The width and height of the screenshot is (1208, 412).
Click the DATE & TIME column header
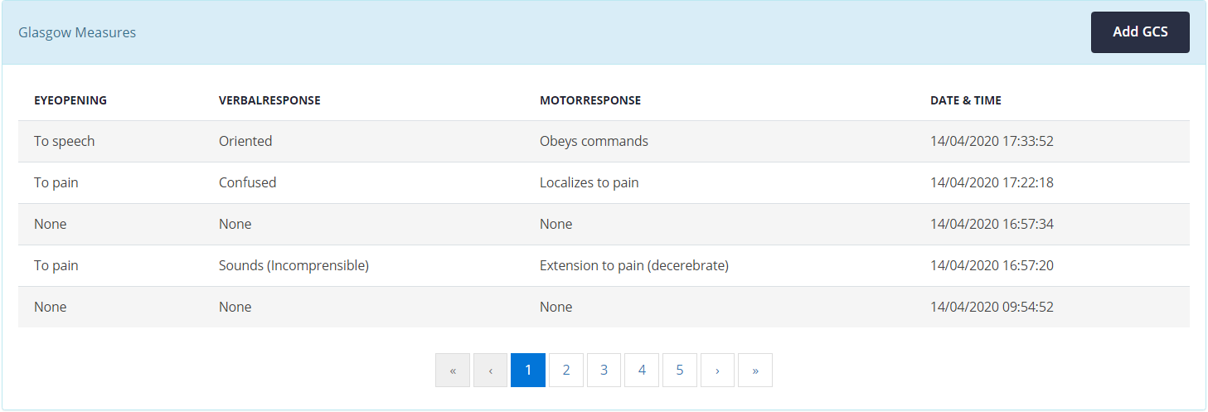966,100
